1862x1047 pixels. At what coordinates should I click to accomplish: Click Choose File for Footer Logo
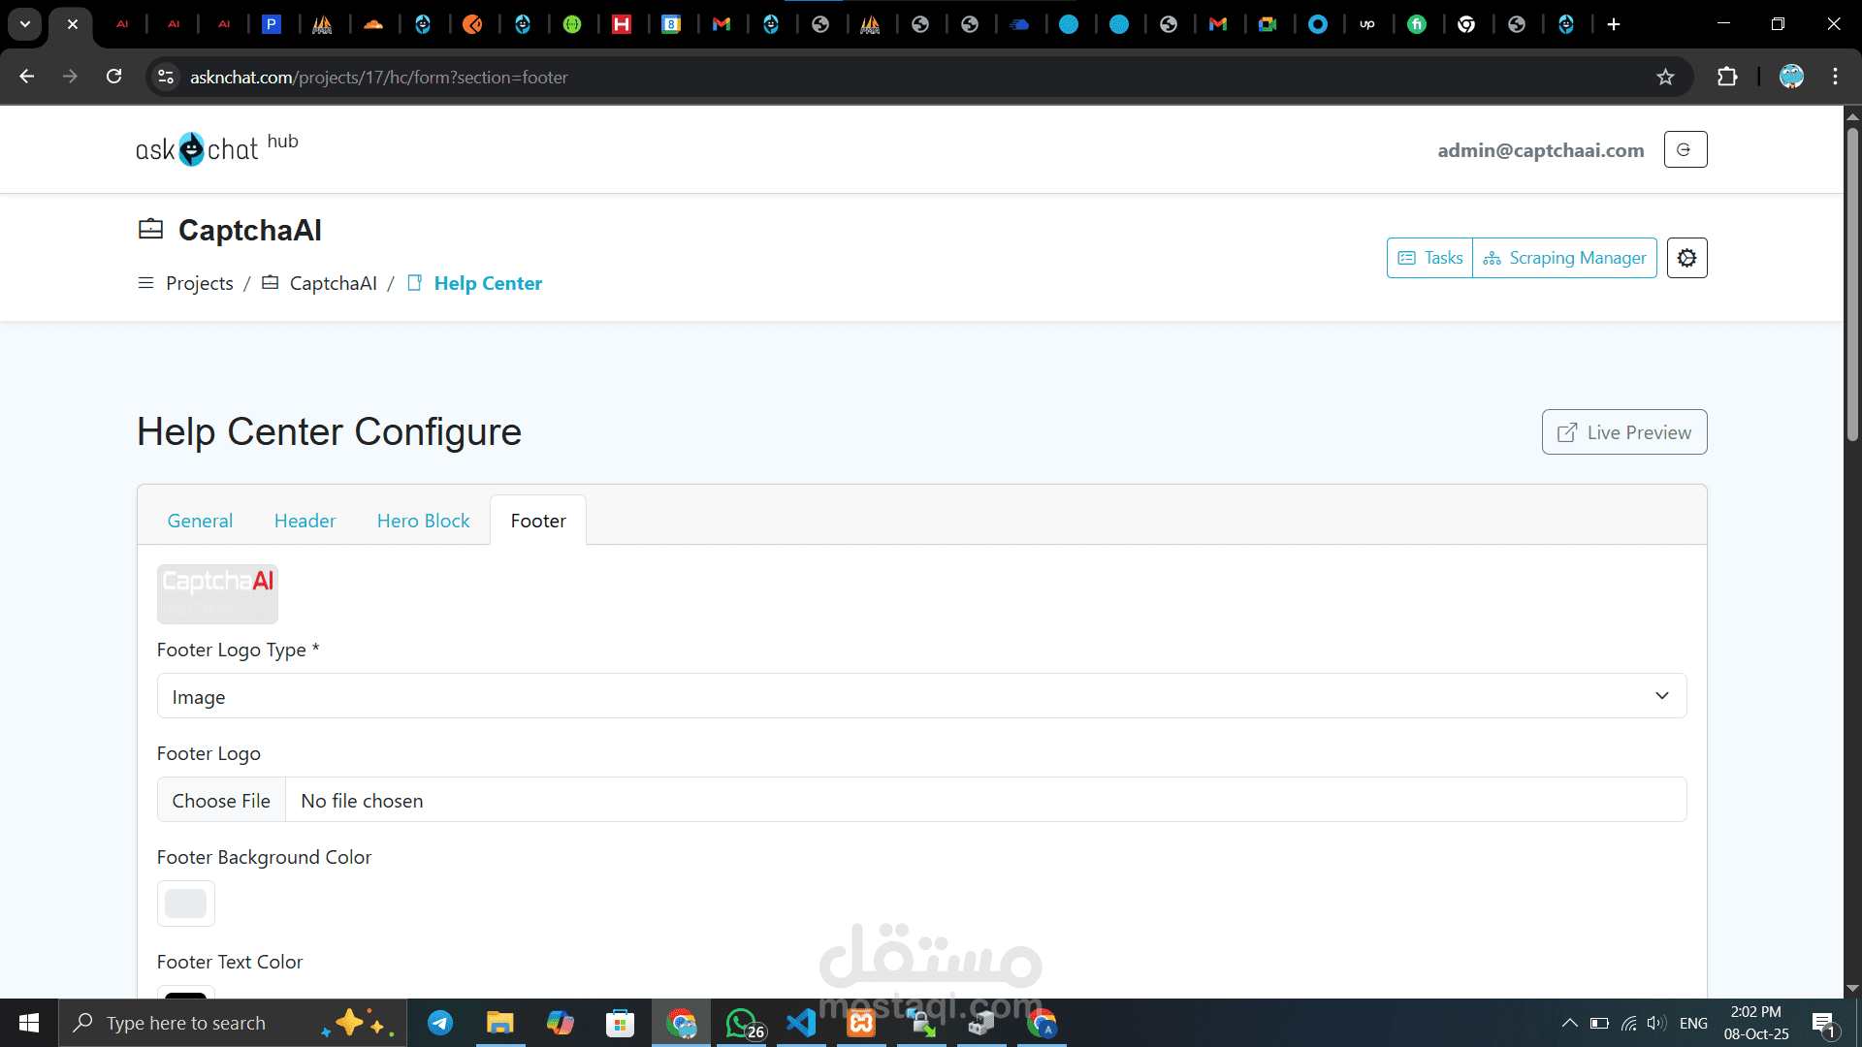point(221,801)
